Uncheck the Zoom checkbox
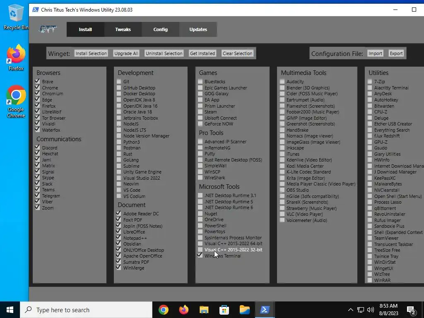Screen dimensions: 424x318 37,207
